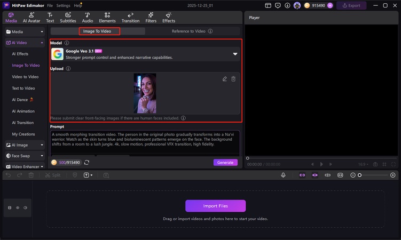Open the Effects tab
This screenshot has height=240, width=401.
[169, 18]
